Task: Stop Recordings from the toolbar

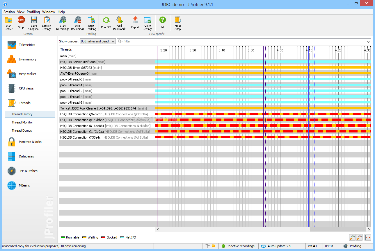Action: pos(77,23)
